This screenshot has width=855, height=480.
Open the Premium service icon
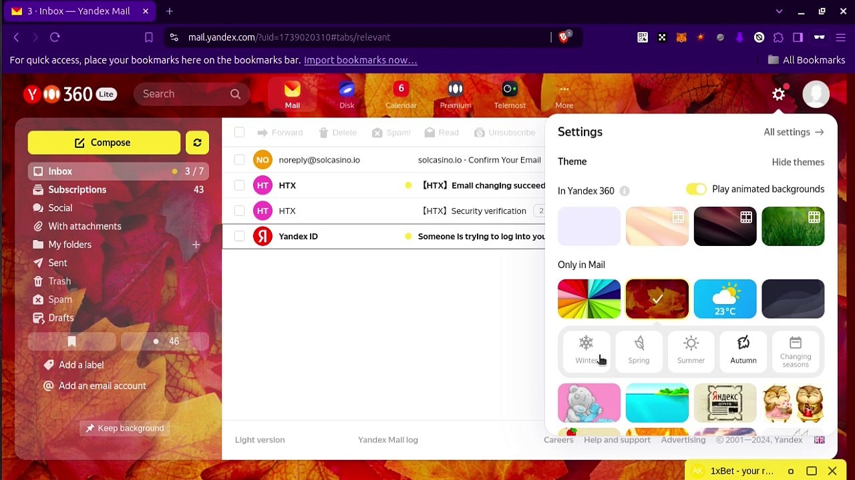tap(456, 95)
